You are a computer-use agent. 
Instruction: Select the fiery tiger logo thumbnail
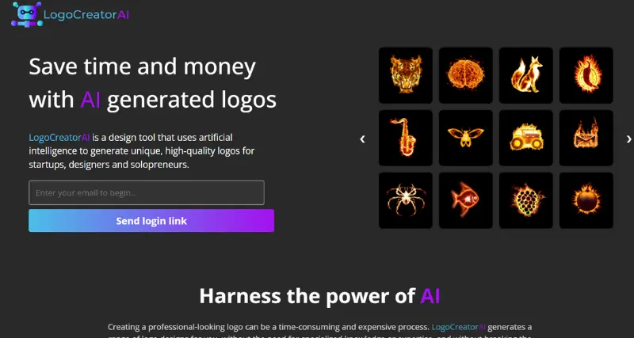406,75
